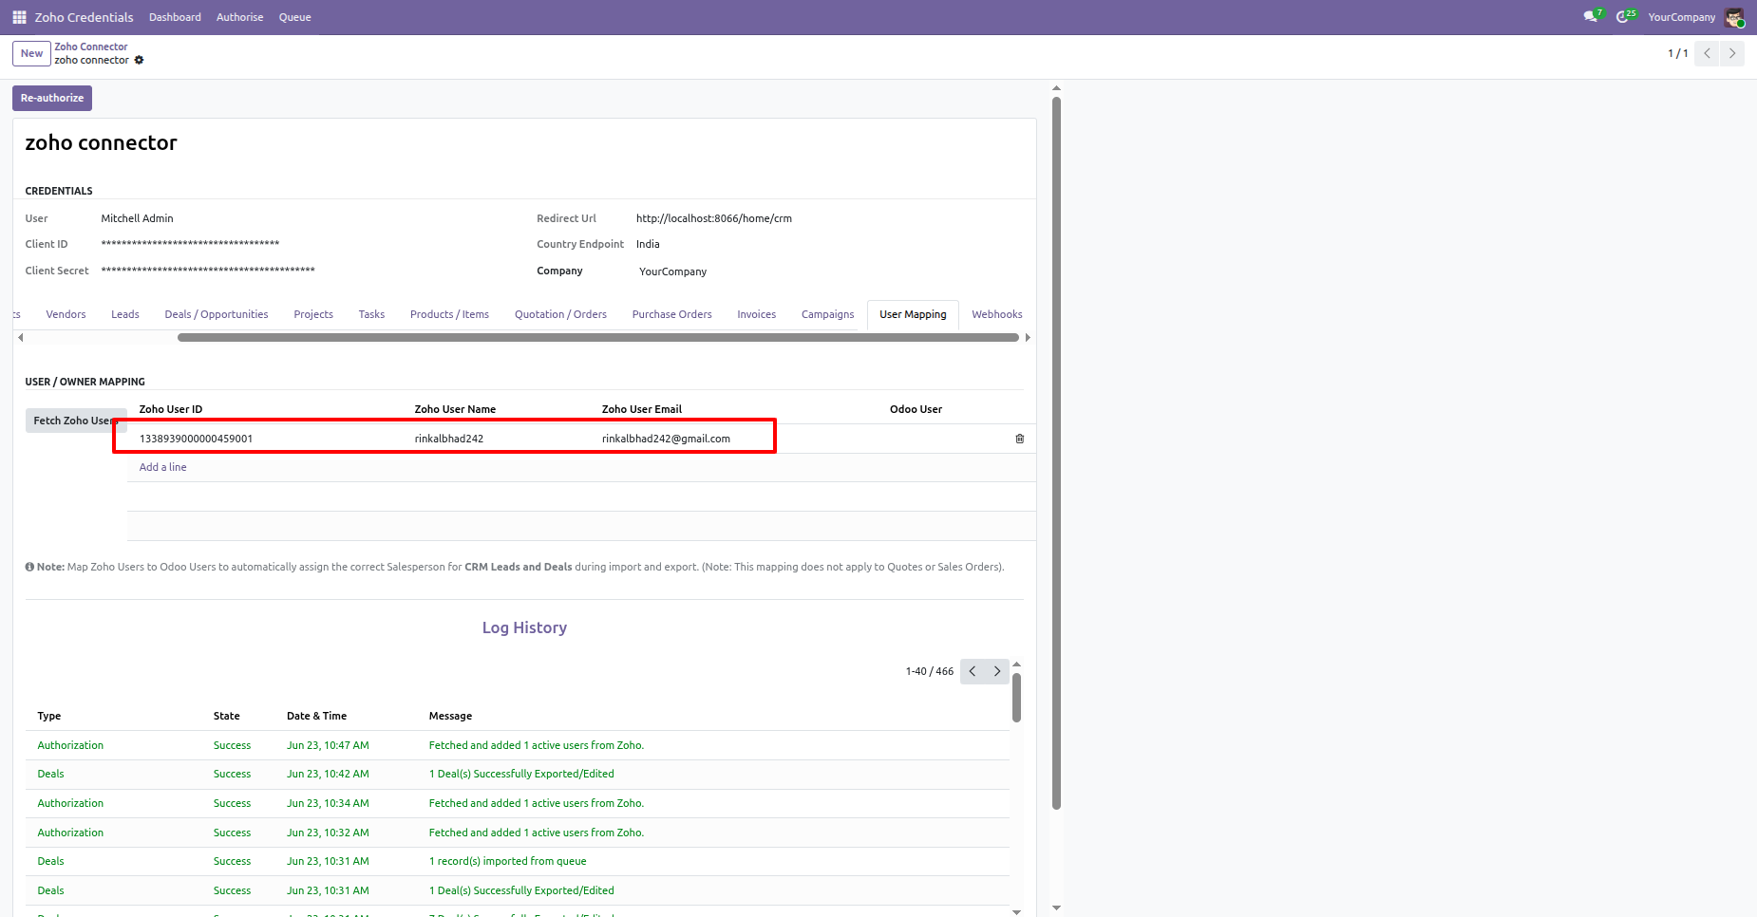This screenshot has width=1757, height=917.
Task: Open the Company YourCompany field
Action: tap(672, 271)
